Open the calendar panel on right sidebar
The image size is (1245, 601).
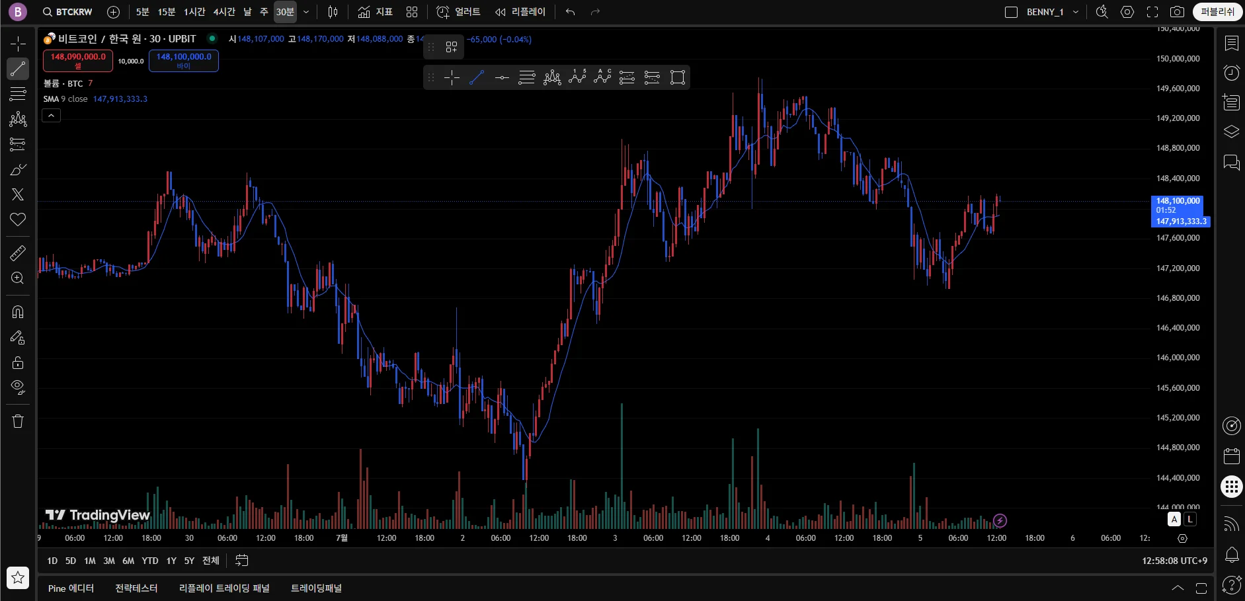1231,456
